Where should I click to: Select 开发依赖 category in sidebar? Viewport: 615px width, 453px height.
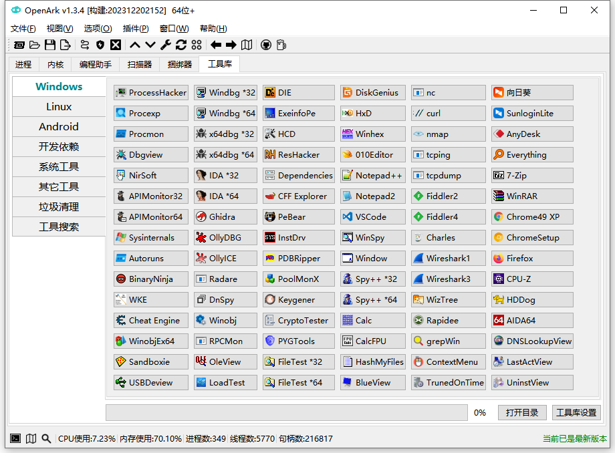coord(59,146)
